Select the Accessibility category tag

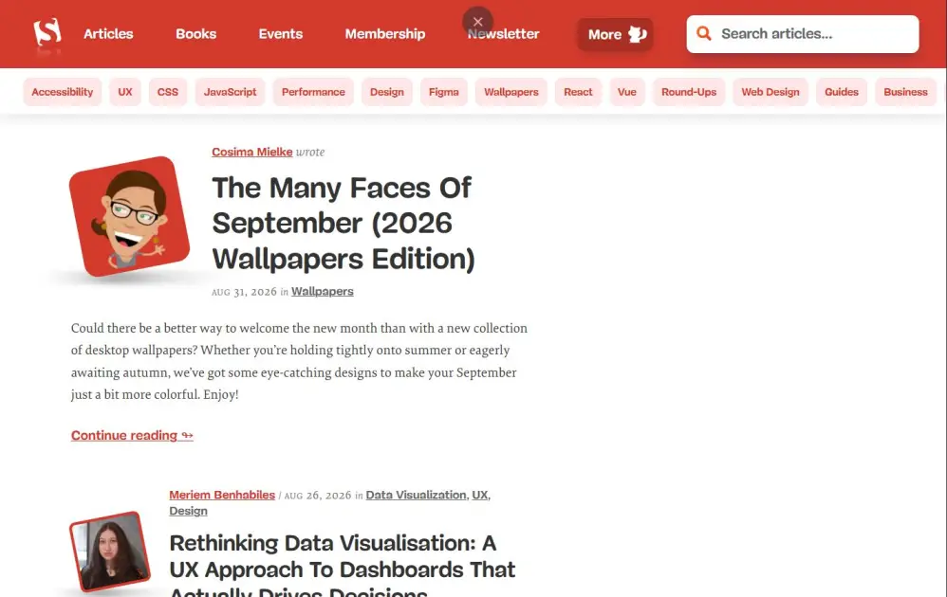(x=63, y=92)
